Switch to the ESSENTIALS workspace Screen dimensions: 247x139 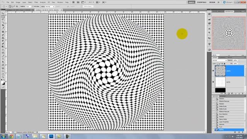click(201, 2)
